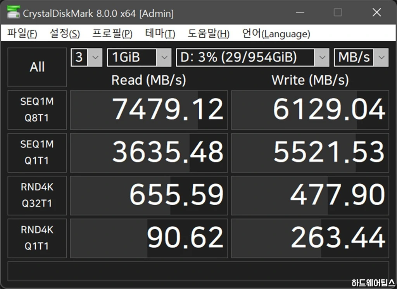The height and width of the screenshot is (289, 397).
Task: Click the empty comment field at bottom
Action: pyautogui.click(x=198, y=271)
